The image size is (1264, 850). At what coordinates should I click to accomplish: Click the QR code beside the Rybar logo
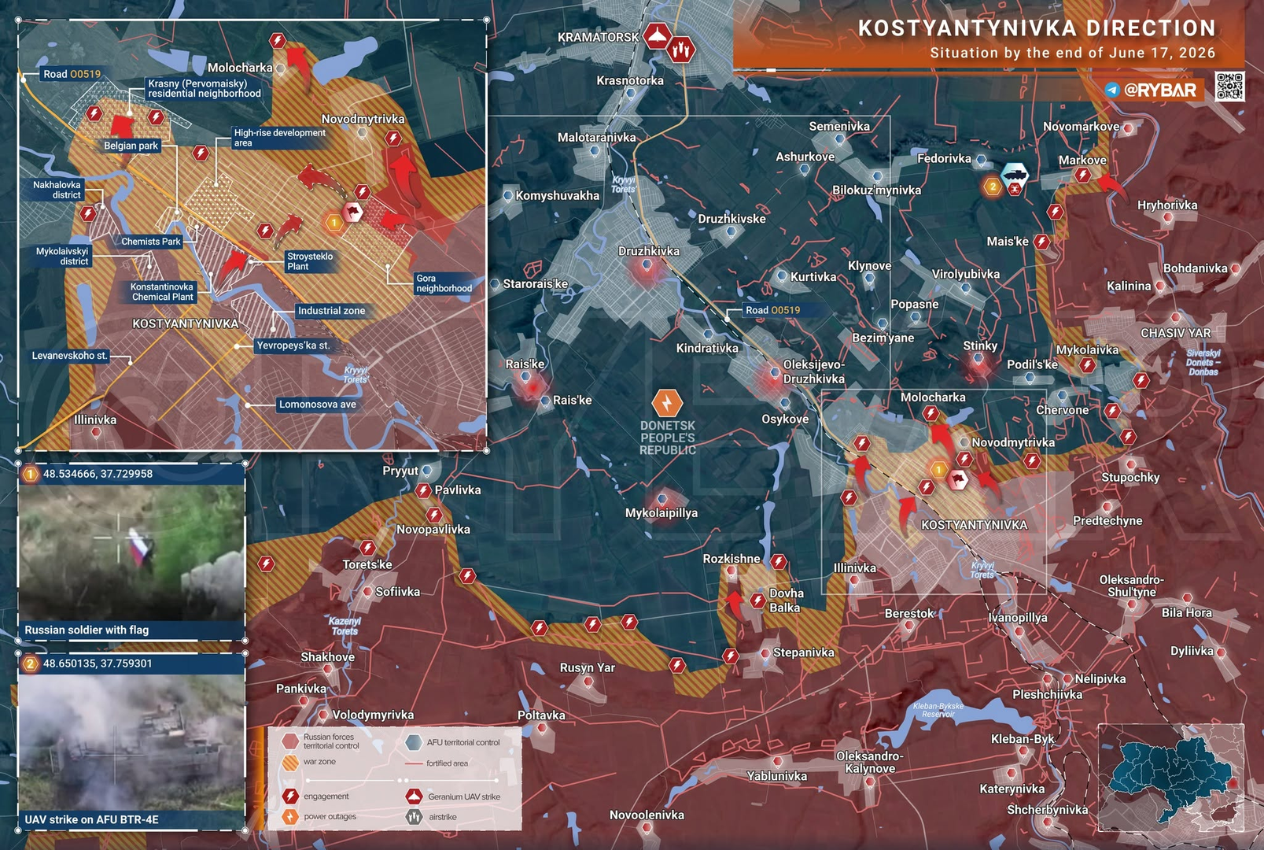point(1229,87)
